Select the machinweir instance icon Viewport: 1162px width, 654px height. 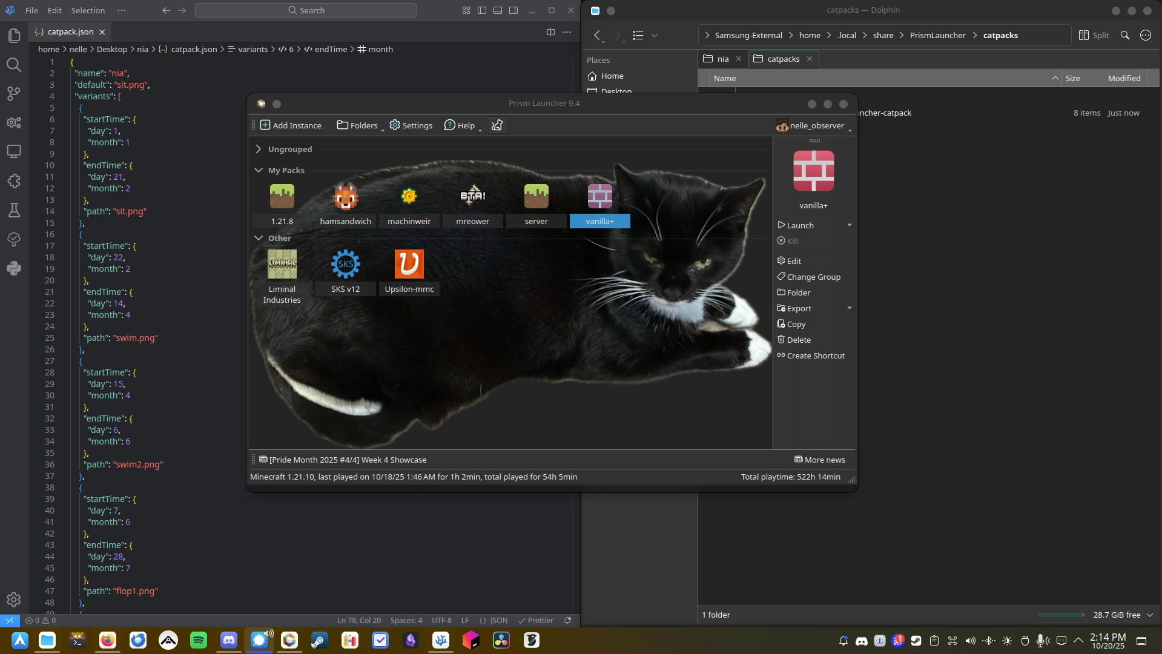409,197
